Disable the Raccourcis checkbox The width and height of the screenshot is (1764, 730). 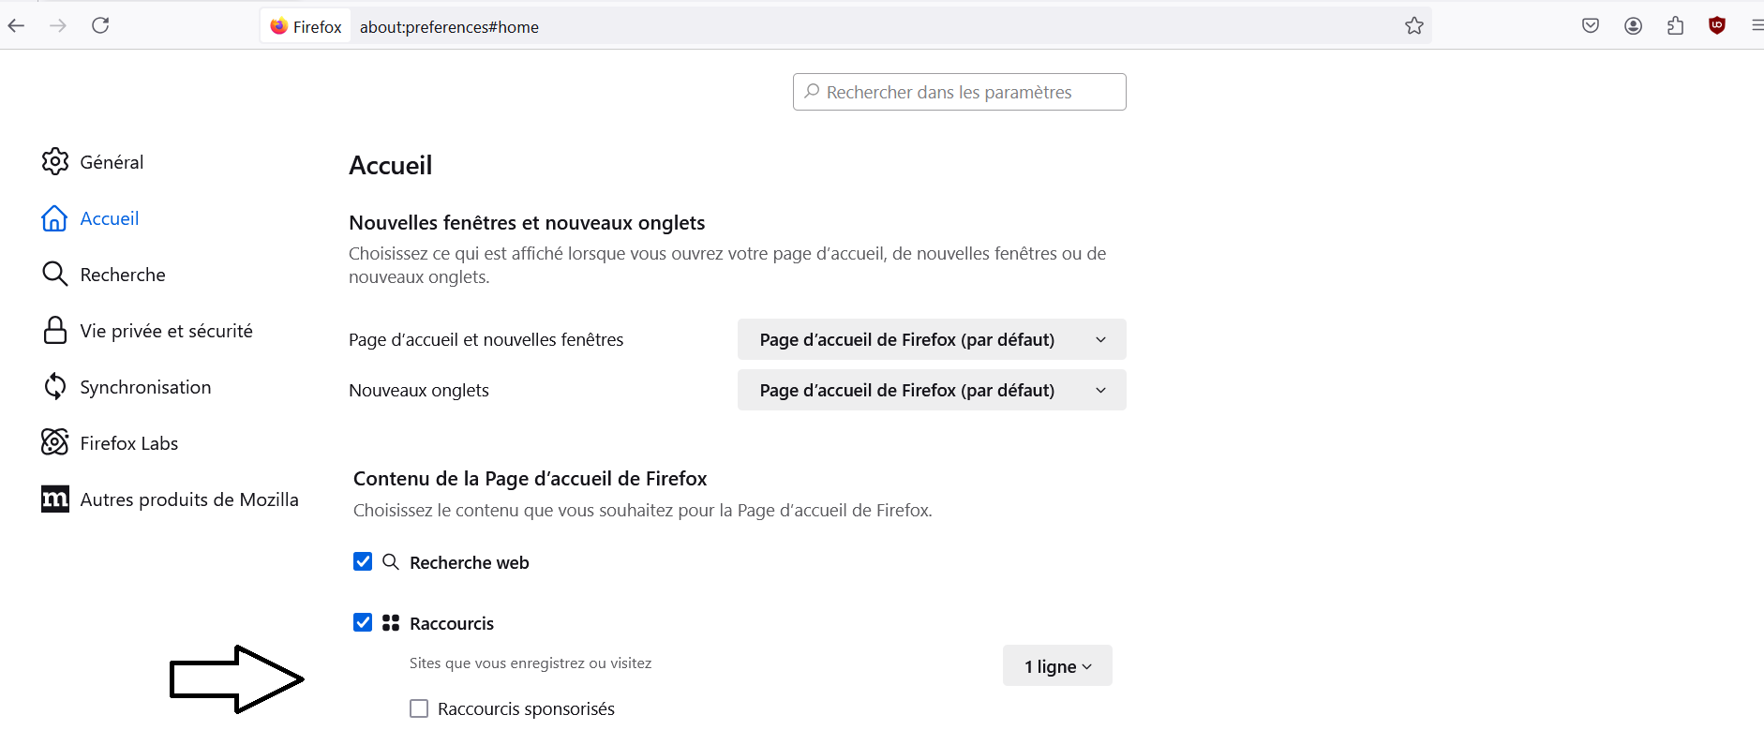coord(363,622)
